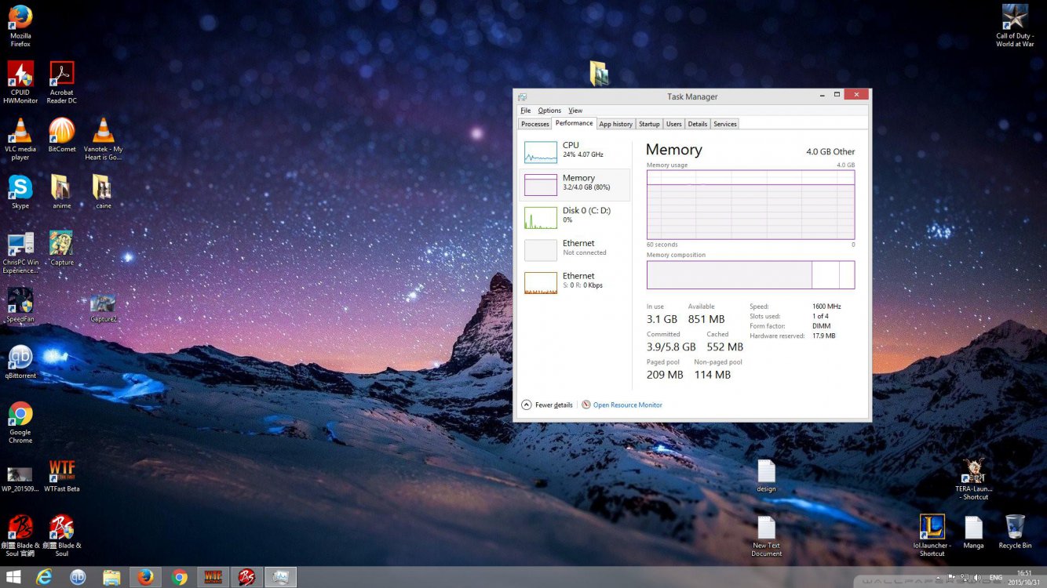1047x588 pixels.
Task: Select the WTFast Beta desktop icon
Action: pos(62,475)
